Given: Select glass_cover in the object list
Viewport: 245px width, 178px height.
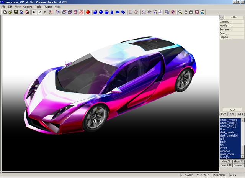Looking at the screenshot, I should (x=227, y=154).
